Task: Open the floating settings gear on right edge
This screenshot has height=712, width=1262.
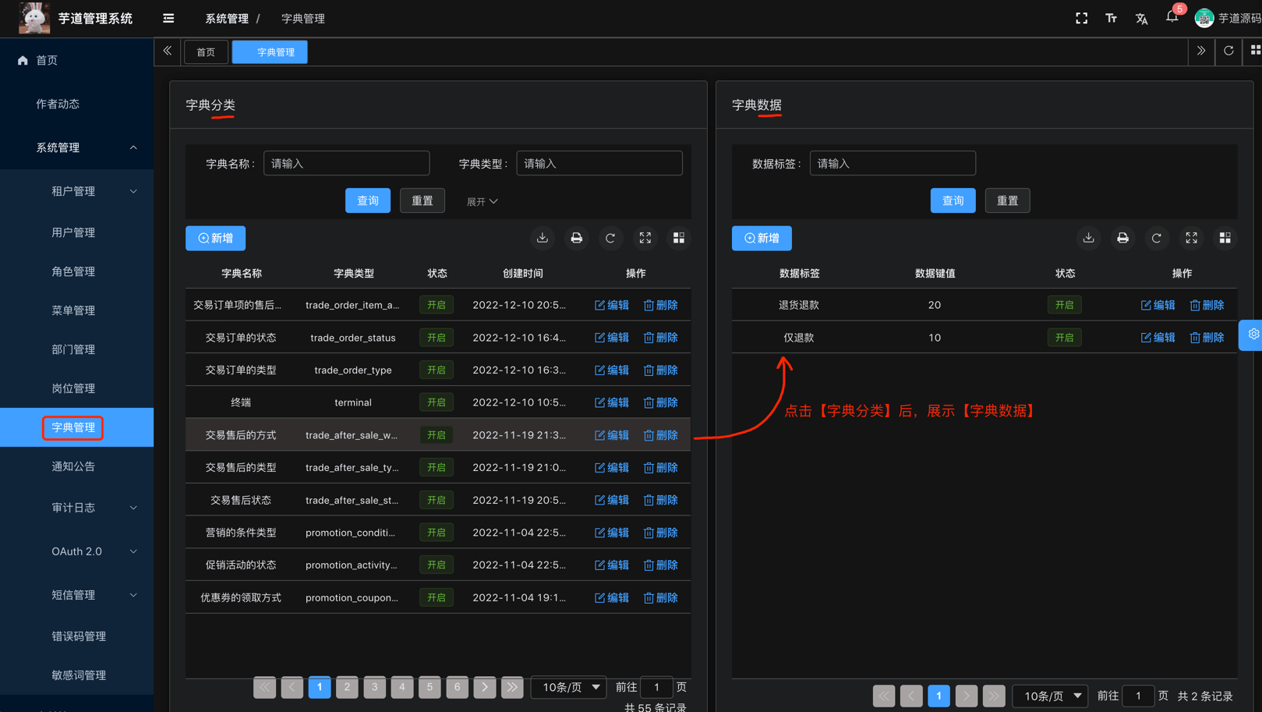Action: [x=1253, y=335]
